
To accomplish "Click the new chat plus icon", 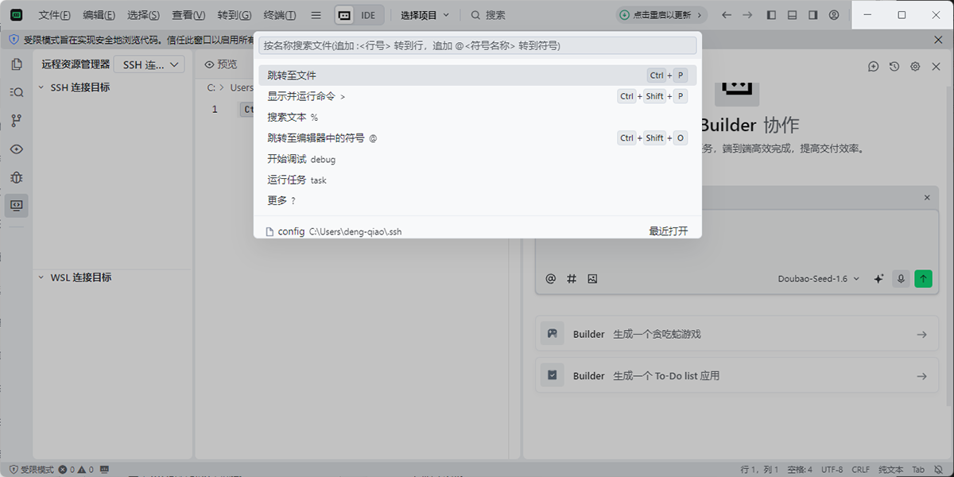I will pyautogui.click(x=873, y=67).
